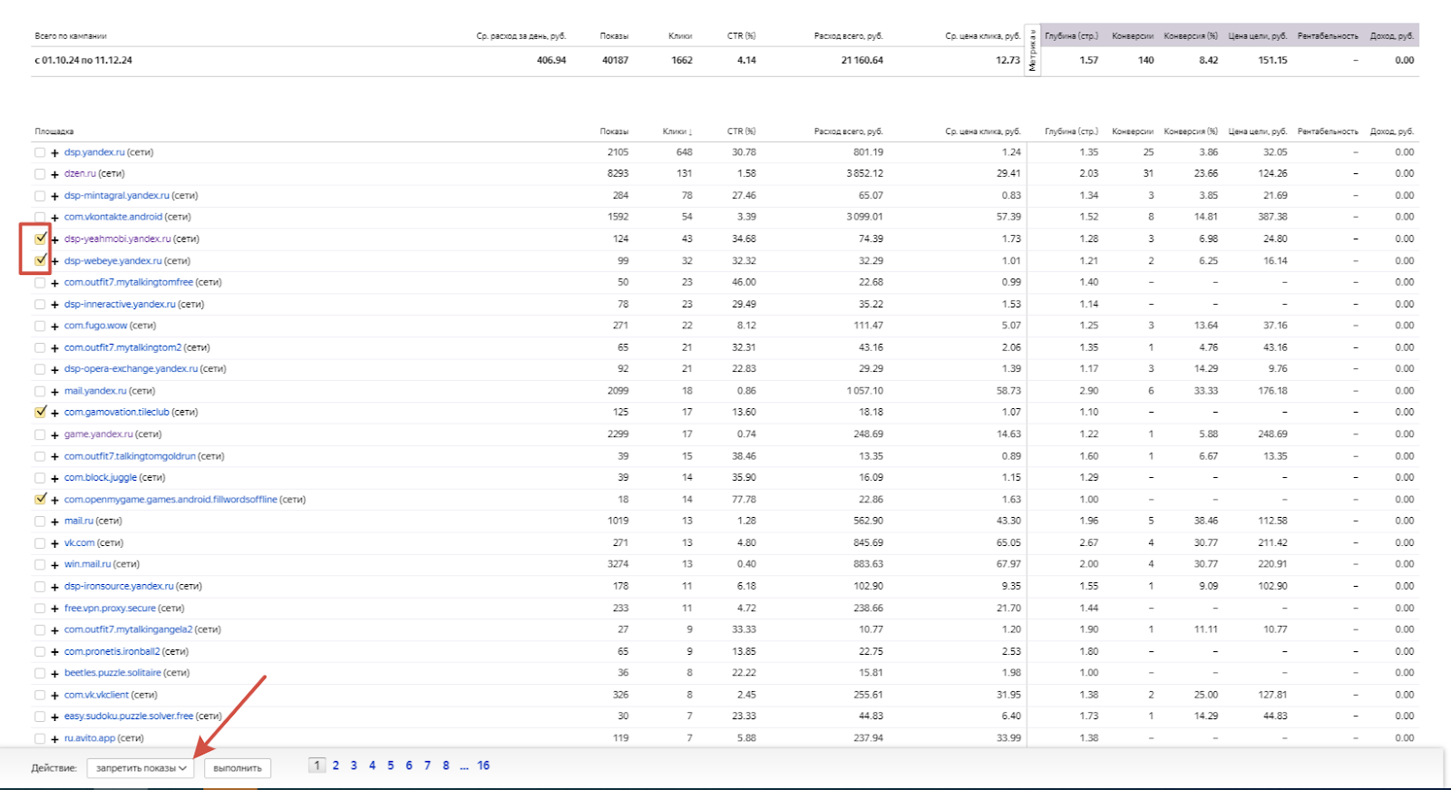Expand game.yandex.ru row details

pyautogui.click(x=54, y=434)
